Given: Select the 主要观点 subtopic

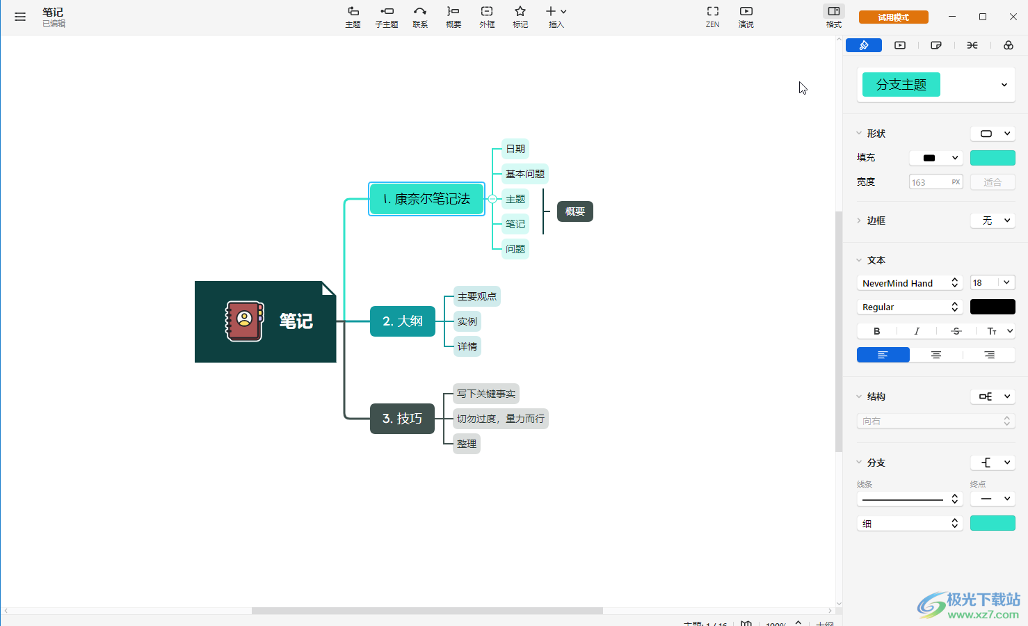Looking at the screenshot, I should pyautogui.click(x=477, y=296).
